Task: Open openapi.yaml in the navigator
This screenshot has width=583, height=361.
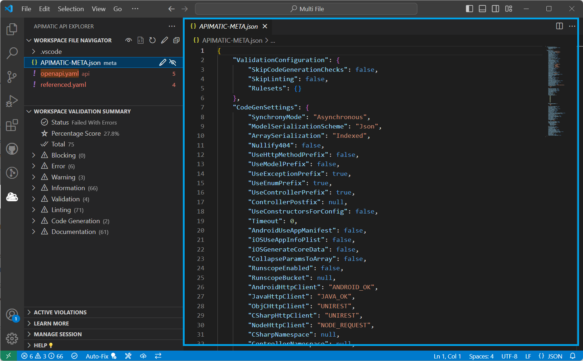Action: click(x=103, y=74)
